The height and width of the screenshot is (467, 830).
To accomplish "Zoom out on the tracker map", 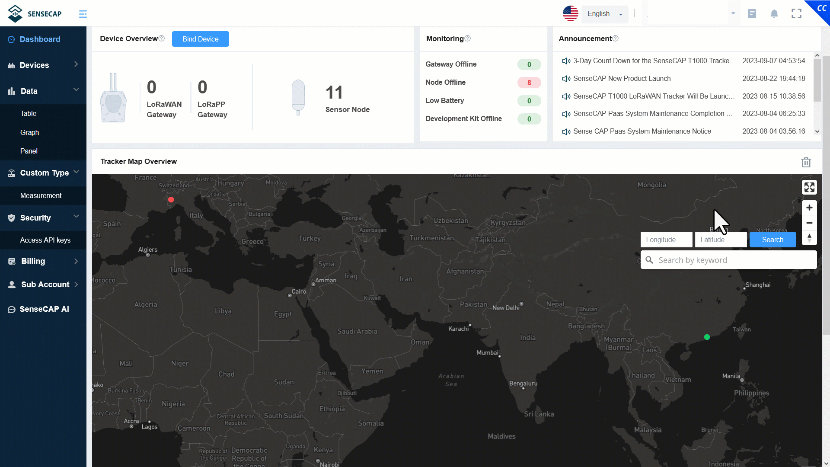I will tap(809, 223).
